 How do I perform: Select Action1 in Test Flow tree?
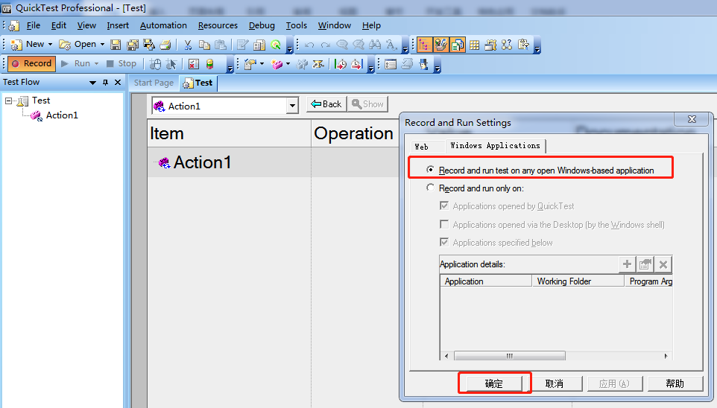[62, 115]
